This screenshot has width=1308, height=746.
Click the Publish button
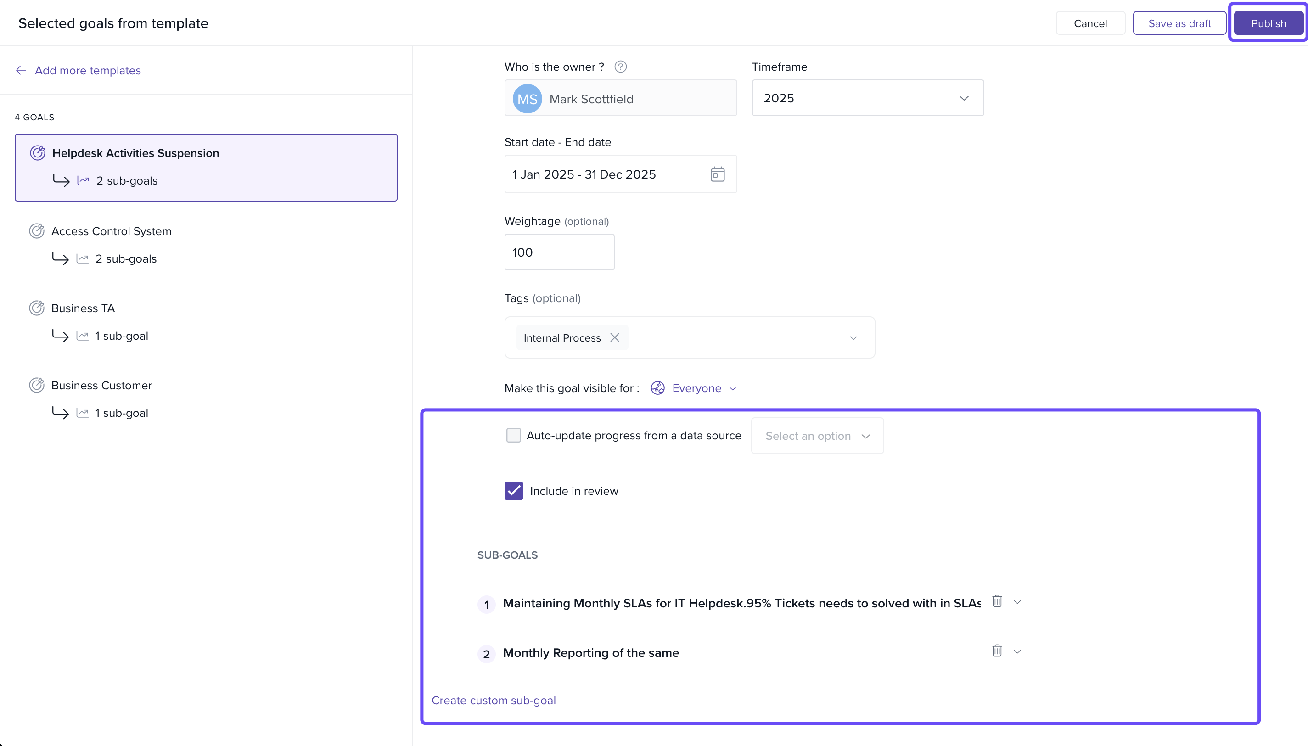tap(1268, 23)
